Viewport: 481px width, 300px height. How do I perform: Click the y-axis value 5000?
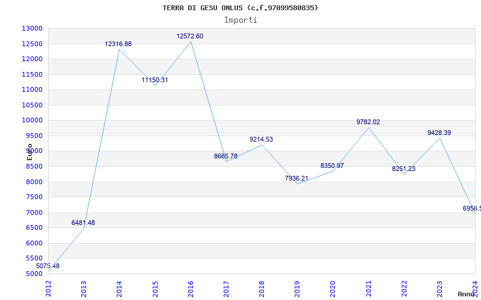[x=34, y=274]
